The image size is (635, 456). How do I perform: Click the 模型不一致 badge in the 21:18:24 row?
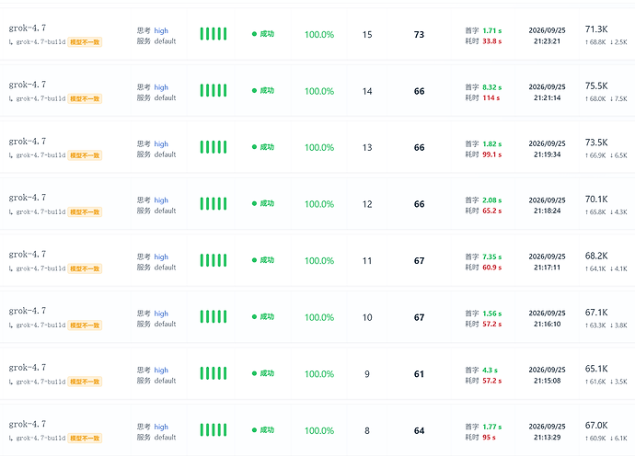tap(85, 212)
